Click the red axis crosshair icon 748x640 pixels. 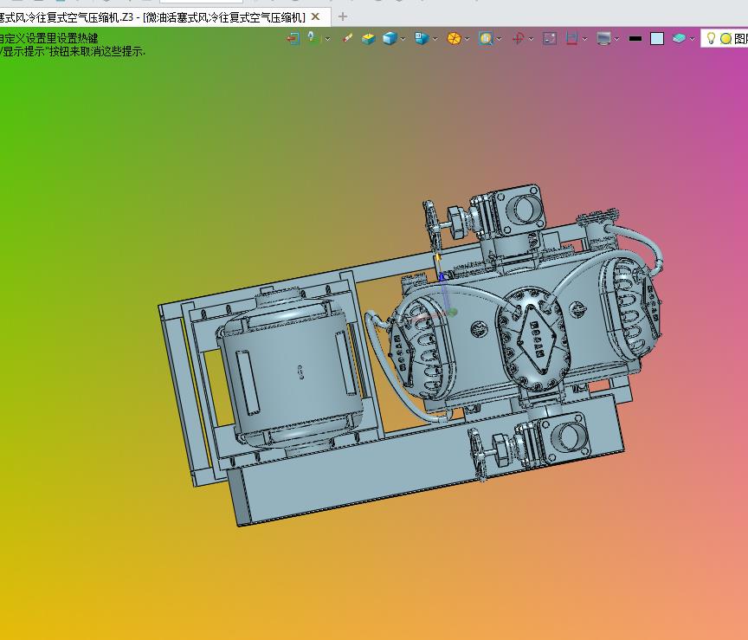point(518,38)
